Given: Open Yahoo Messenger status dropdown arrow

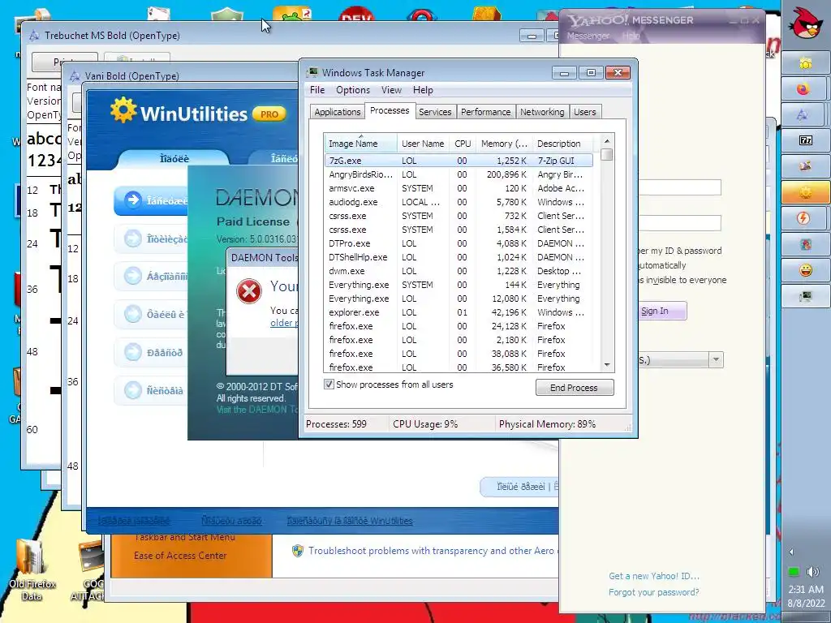Looking at the screenshot, I should coord(716,359).
